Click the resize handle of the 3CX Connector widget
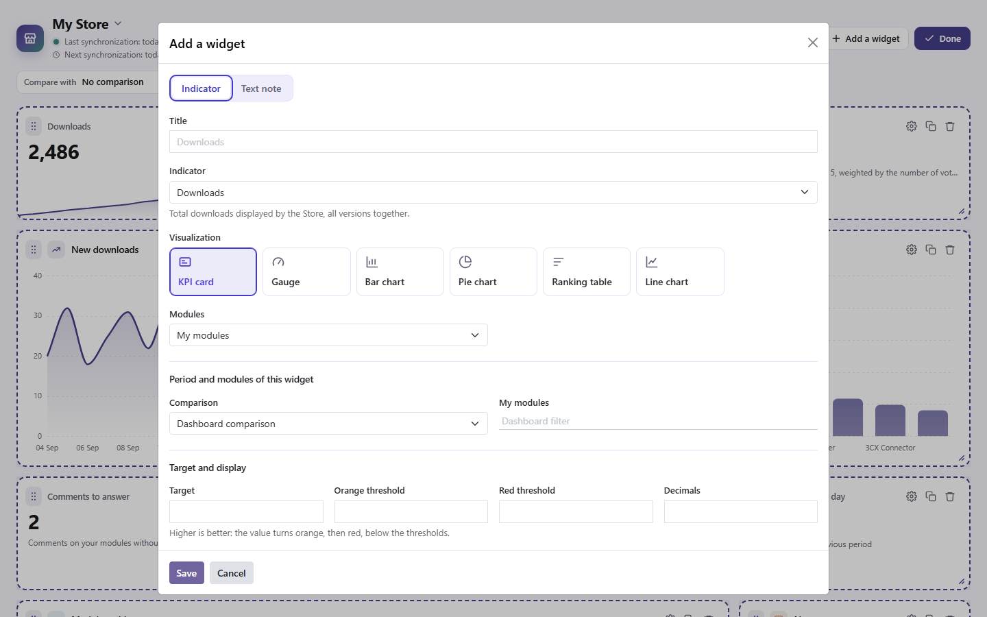Screen dimensions: 987x617 962,458
